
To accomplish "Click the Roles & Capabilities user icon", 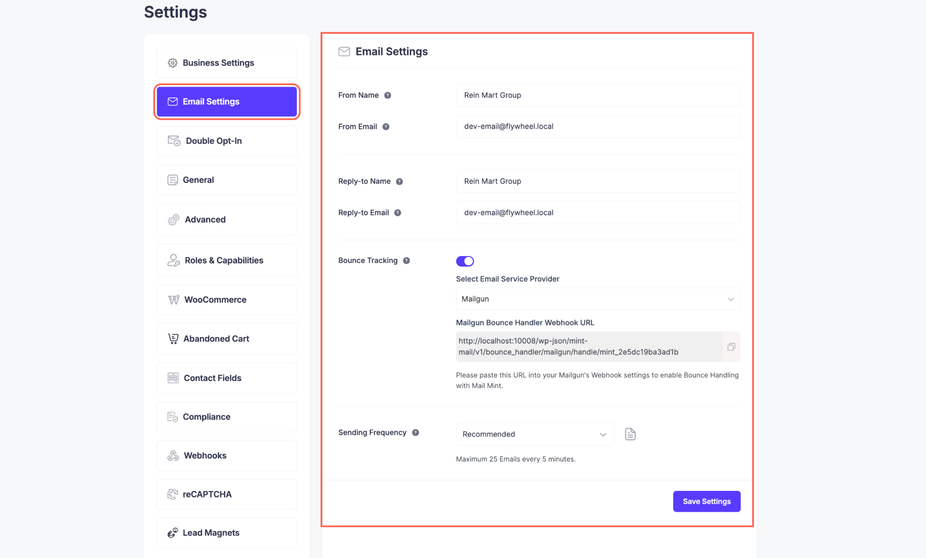I will [x=174, y=260].
